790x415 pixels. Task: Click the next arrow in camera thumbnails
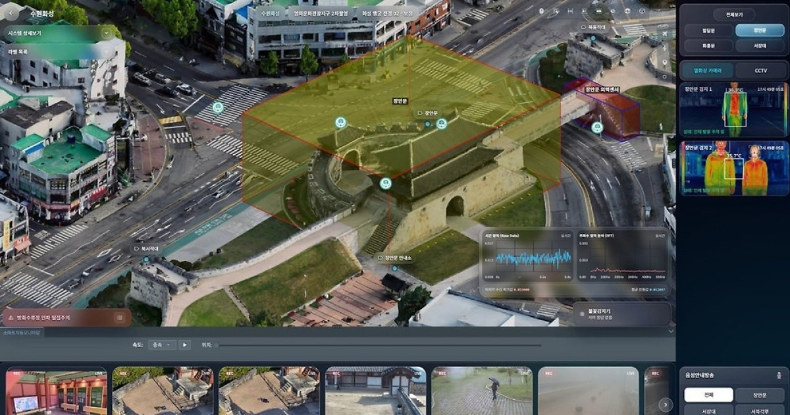(666, 404)
